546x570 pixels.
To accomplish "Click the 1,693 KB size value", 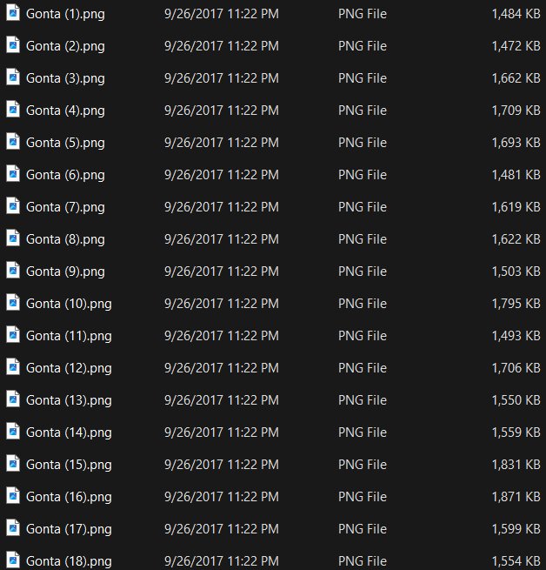I will tap(516, 143).
